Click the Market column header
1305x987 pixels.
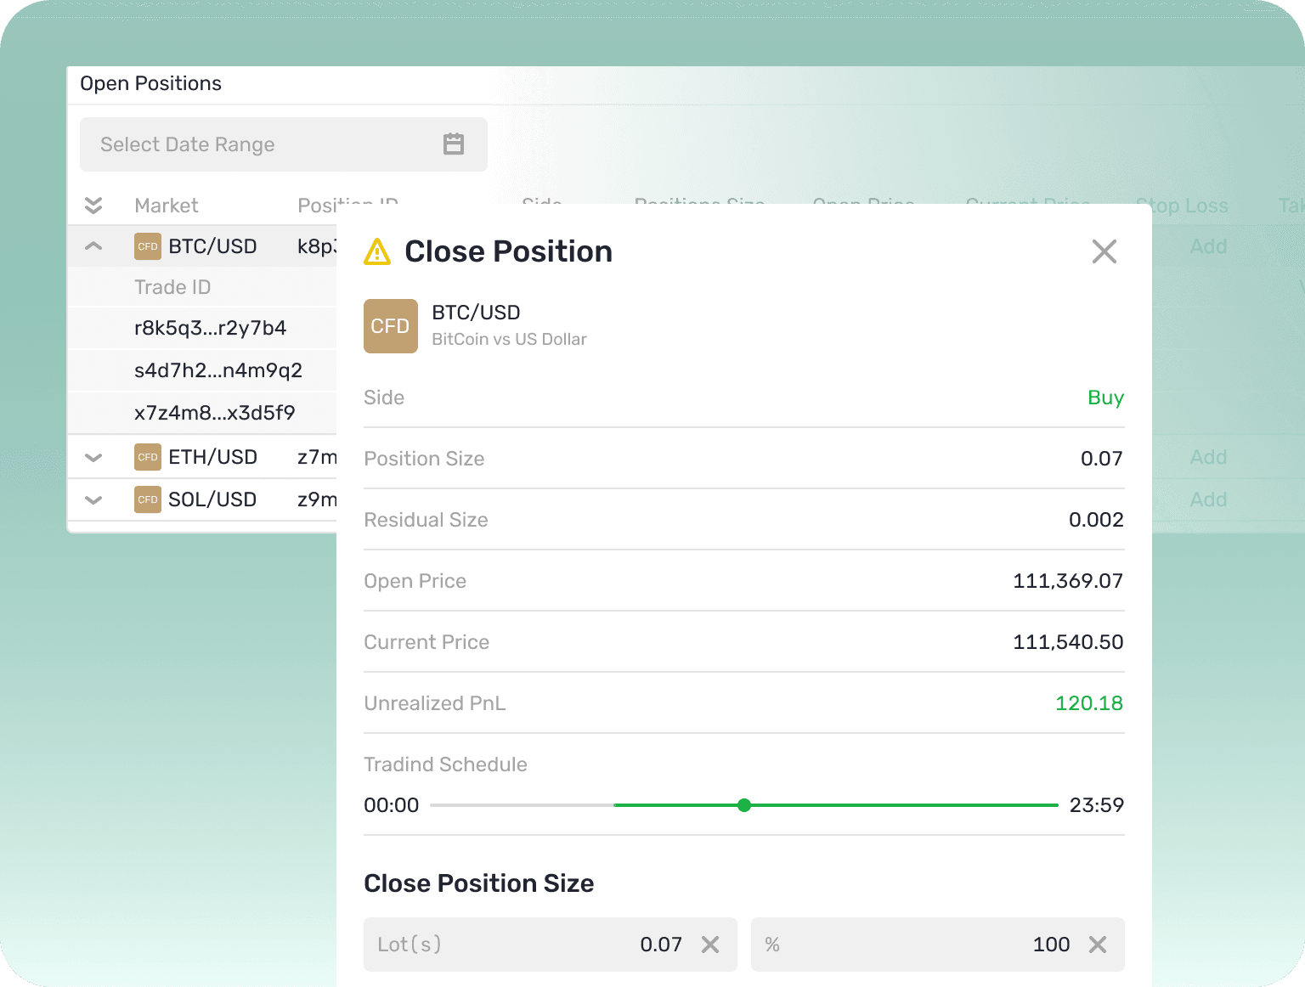167,206
